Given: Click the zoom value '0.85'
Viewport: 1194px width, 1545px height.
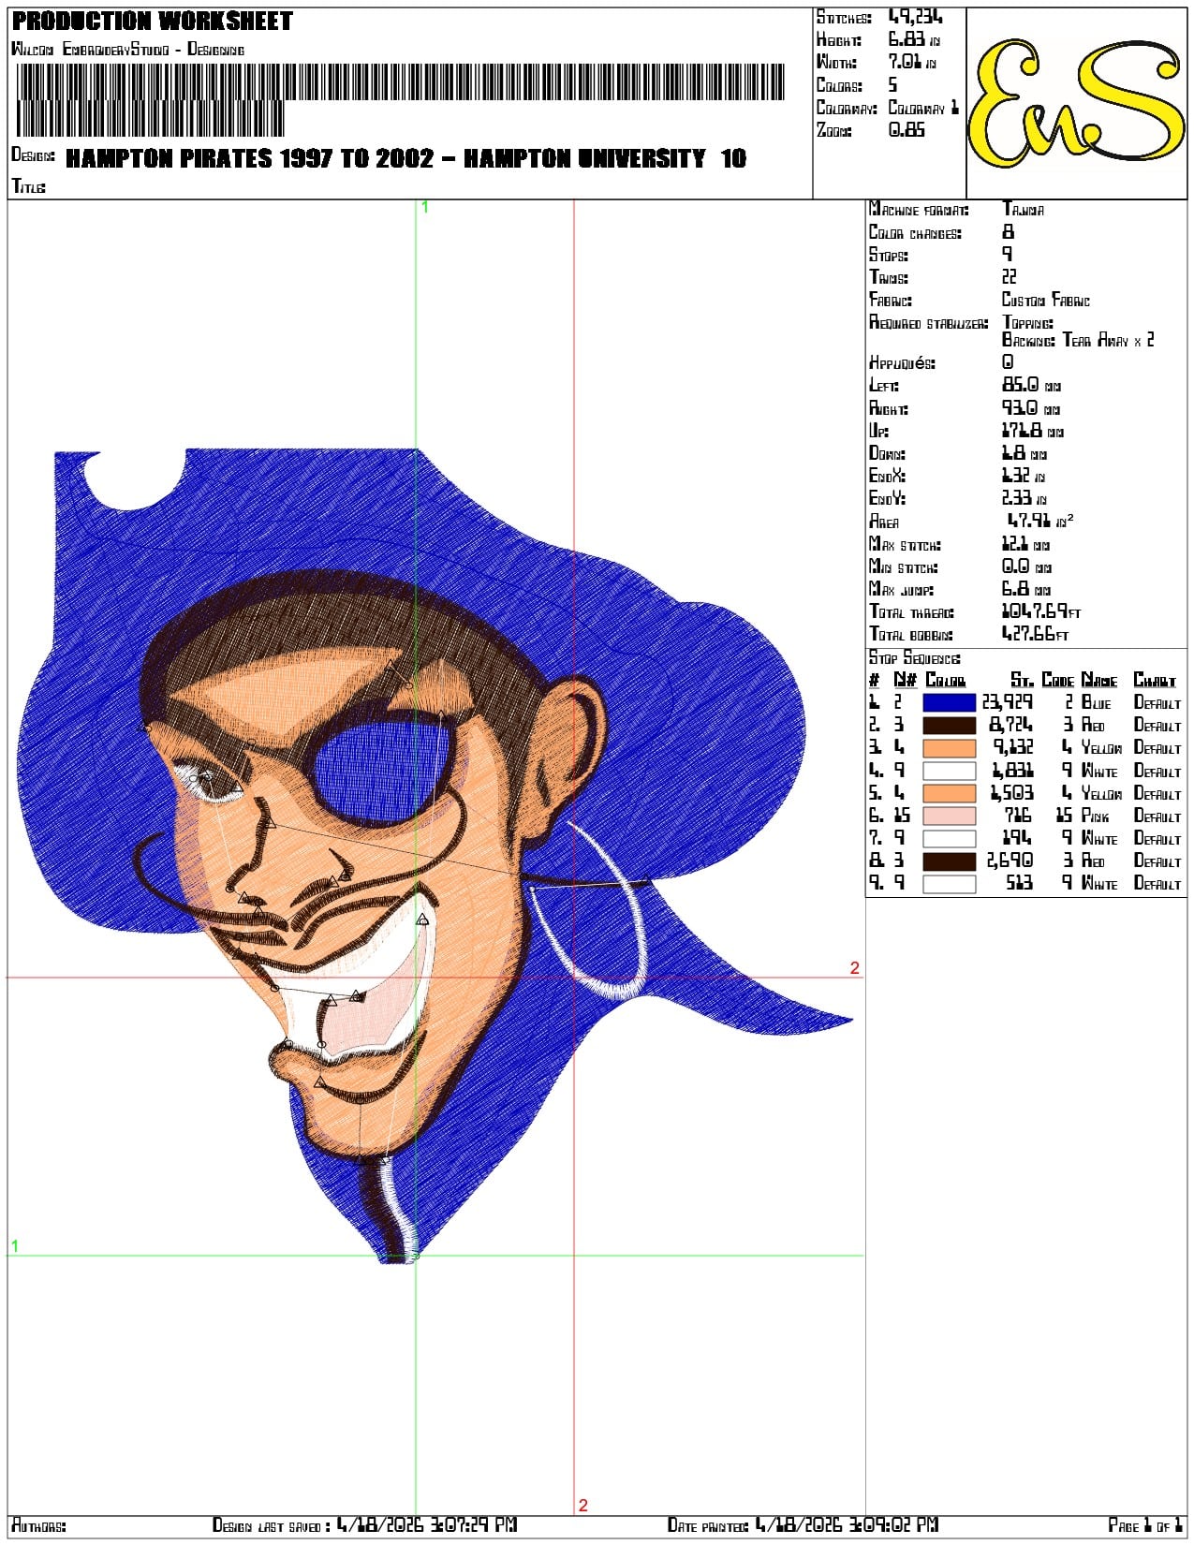Looking at the screenshot, I should [907, 130].
